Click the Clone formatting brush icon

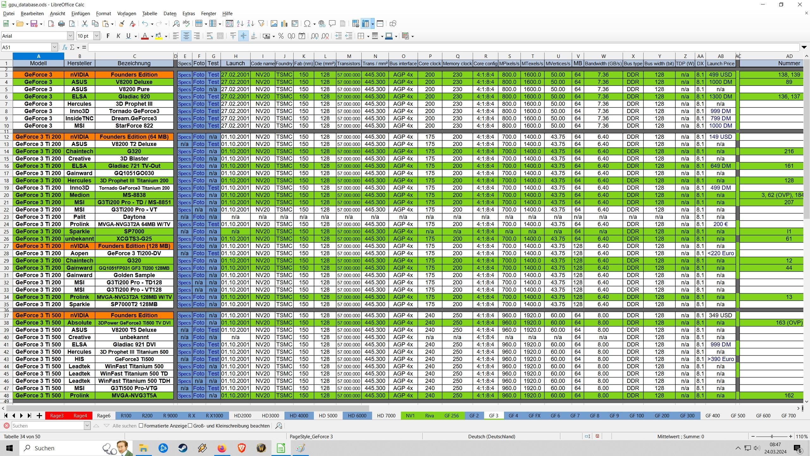point(122,24)
